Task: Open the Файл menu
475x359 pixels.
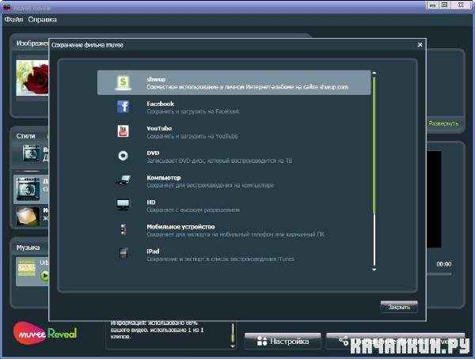Action: click(13, 20)
